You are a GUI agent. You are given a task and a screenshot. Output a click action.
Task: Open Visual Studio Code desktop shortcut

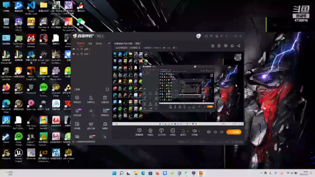(31, 7)
